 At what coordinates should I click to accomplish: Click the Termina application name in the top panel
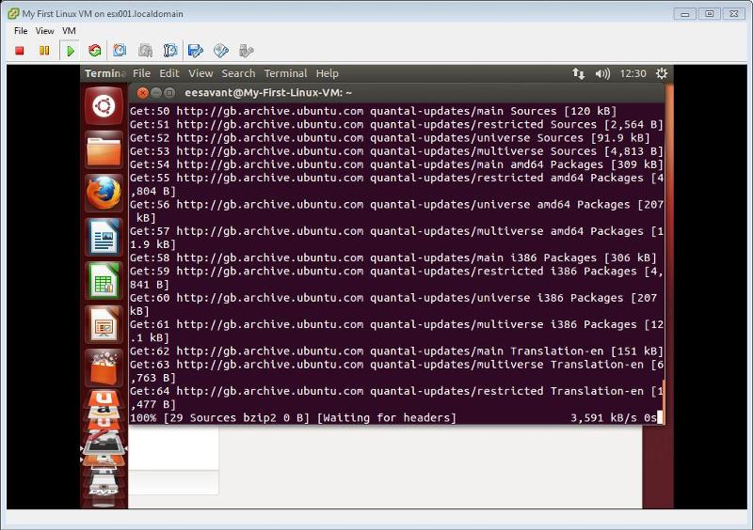(x=105, y=73)
